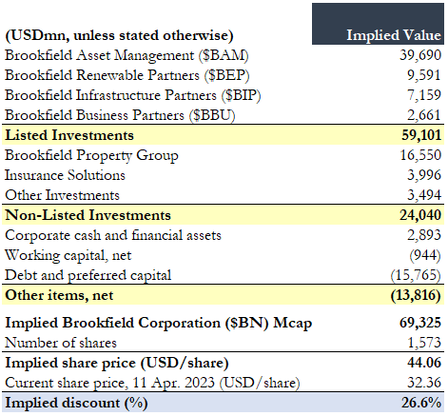
Task: Select the 24,040 Non-Listed Investments total
Action: pos(420,215)
